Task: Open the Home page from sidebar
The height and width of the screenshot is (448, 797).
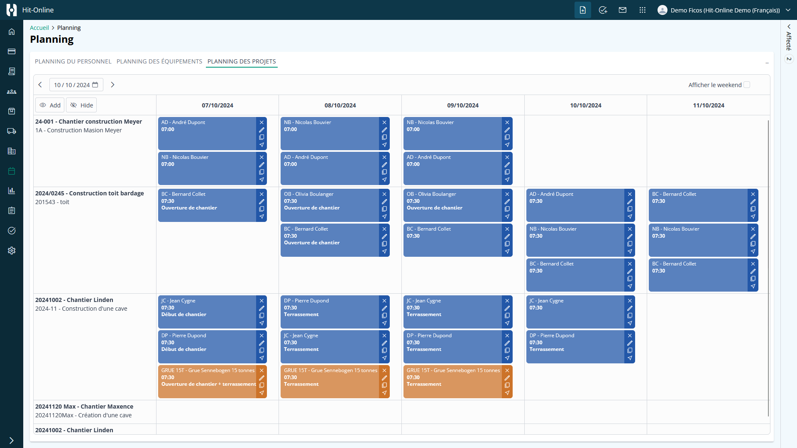Action: point(12,32)
